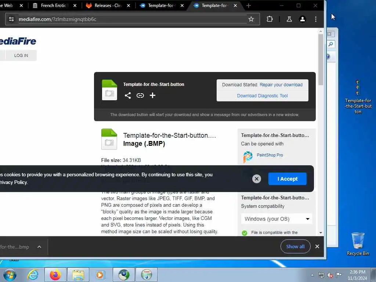Click the File size 34.31KB text
Viewport: 376px width, 282px height.
pos(121,160)
